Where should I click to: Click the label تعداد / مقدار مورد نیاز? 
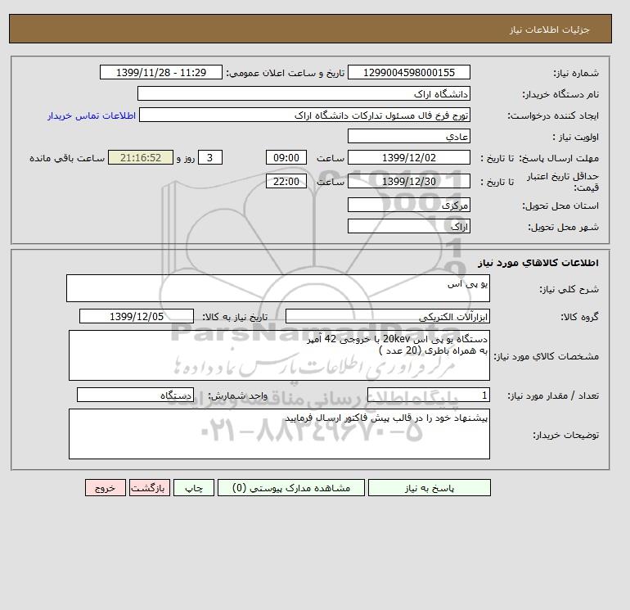553,395
